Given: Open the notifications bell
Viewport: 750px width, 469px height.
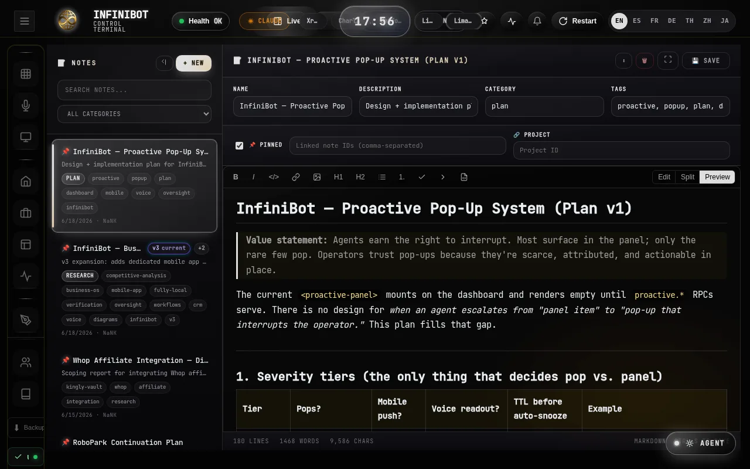Looking at the screenshot, I should click(x=537, y=21).
